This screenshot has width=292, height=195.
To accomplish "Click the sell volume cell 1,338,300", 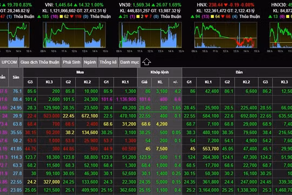I will click(x=247, y=190).
